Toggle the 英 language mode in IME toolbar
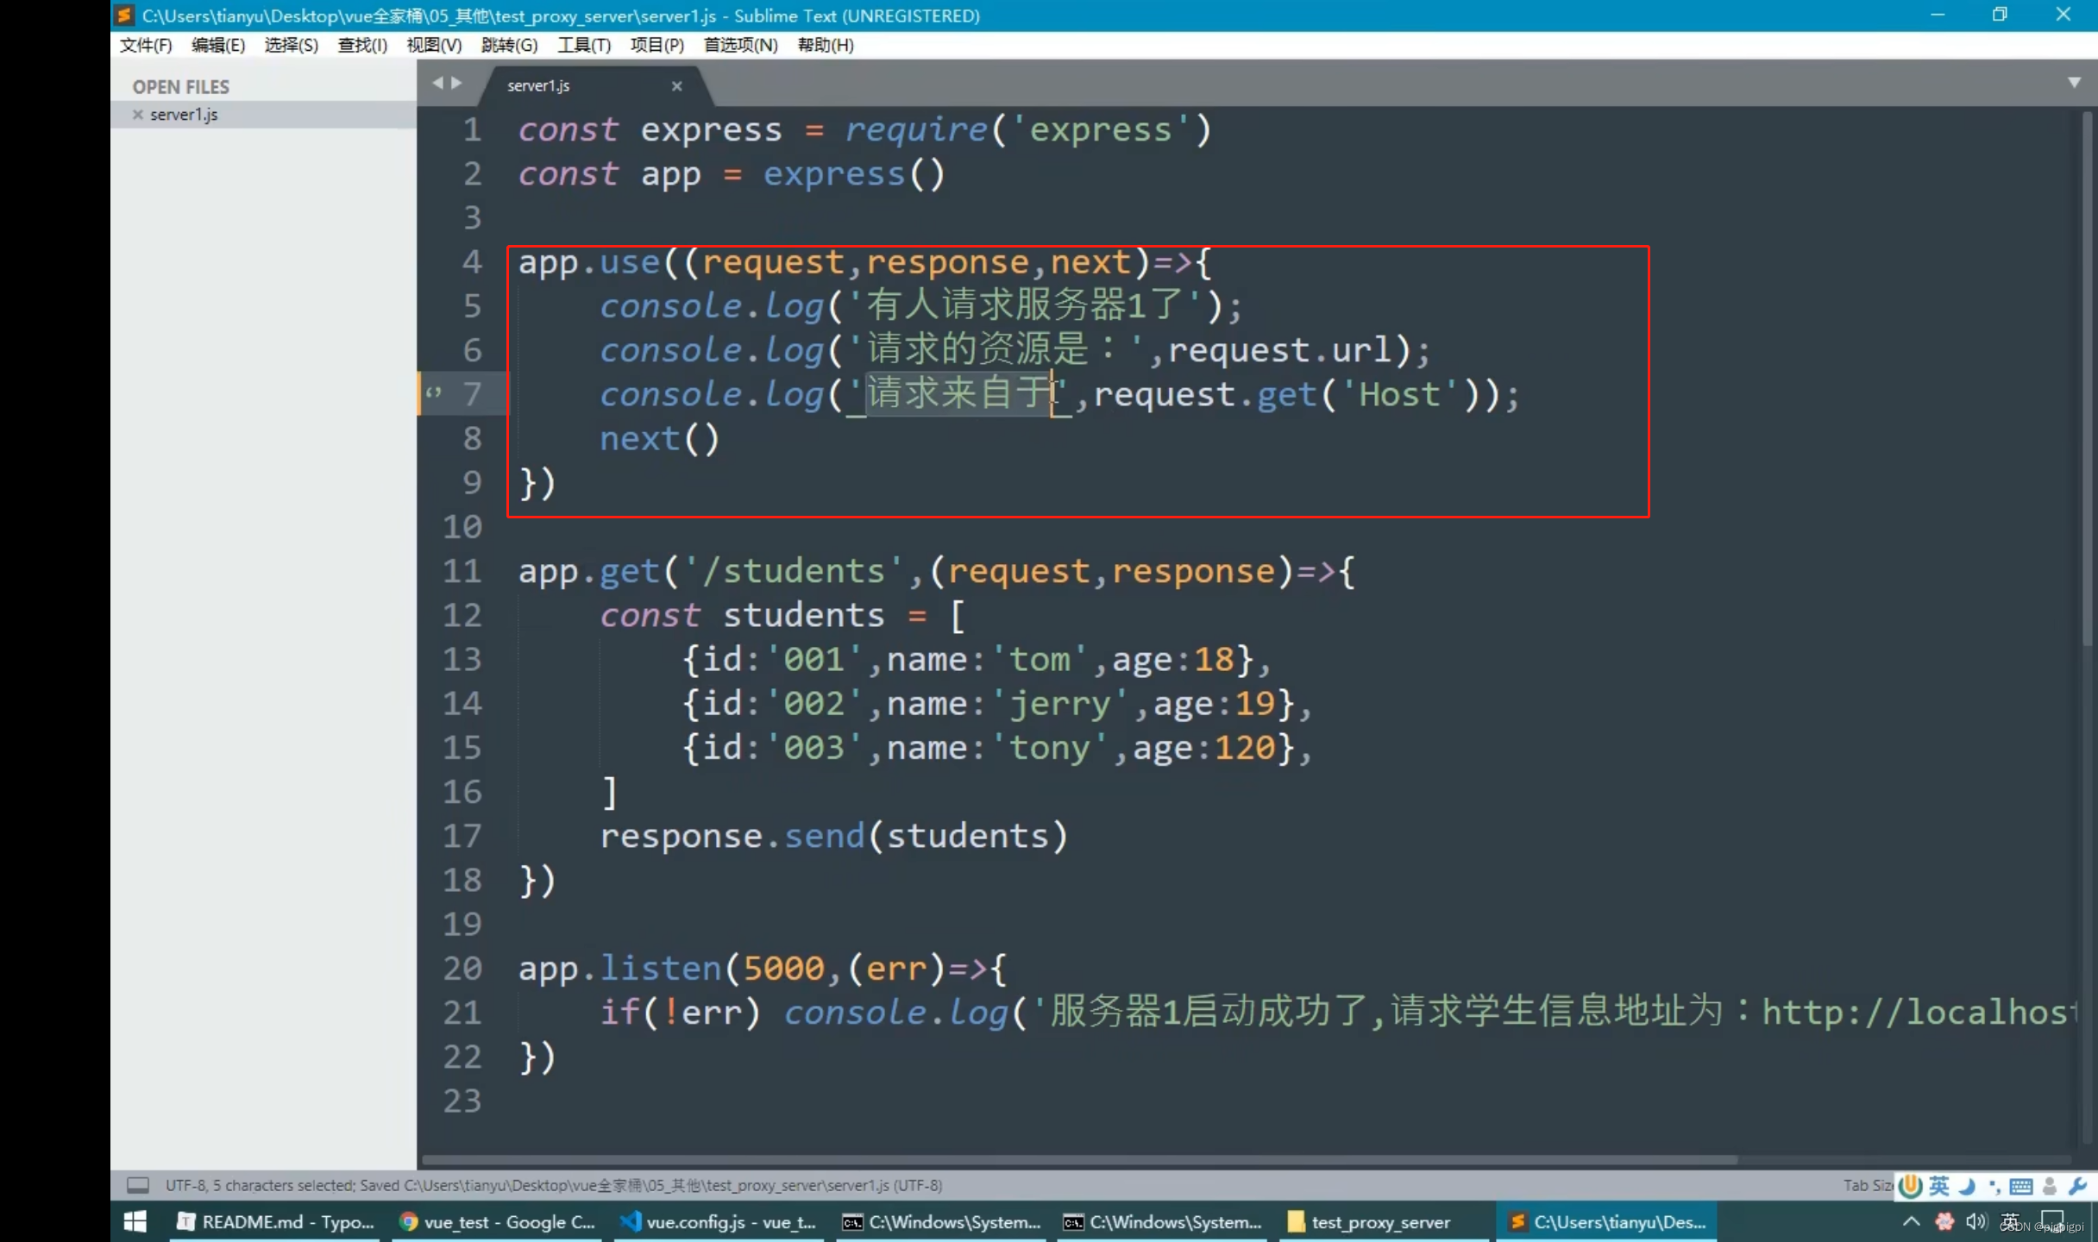Image resolution: width=2098 pixels, height=1242 pixels. 1938,1186
